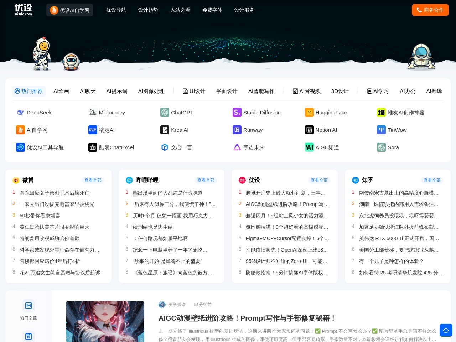Image resolution: width=456 pixels, height=342 pixels.
Task: Click the 知乎 logo icon
Action: (355, 180)
